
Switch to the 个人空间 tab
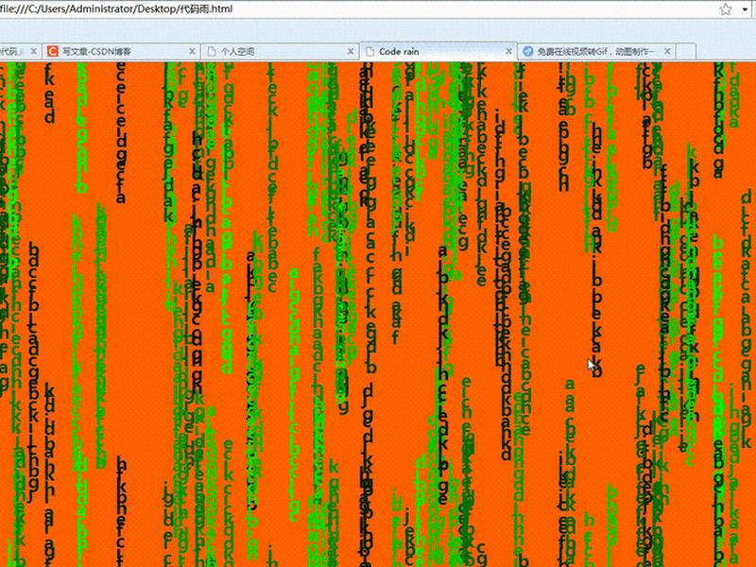pyautogui.click(x=280, y=51)
